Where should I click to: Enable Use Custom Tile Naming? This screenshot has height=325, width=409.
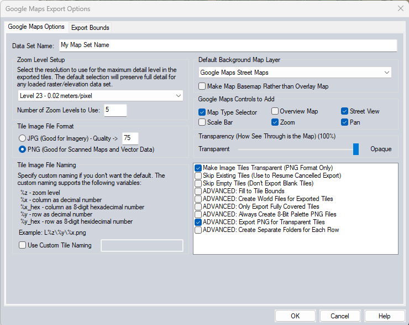tap(23, 245)
